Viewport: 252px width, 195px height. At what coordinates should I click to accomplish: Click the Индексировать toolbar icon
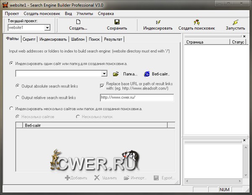click(158, 22)
